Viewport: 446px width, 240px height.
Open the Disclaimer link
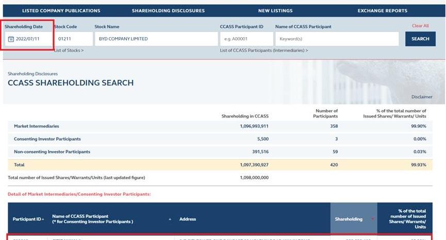coord(422,97)
